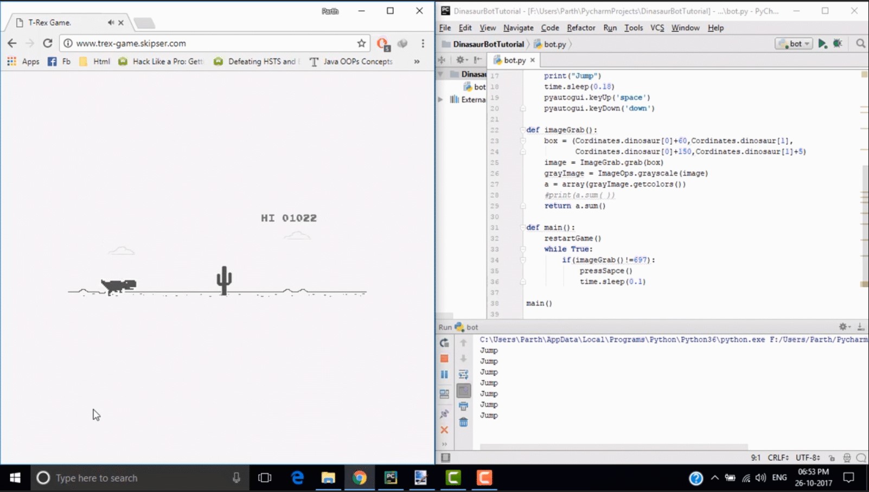869x492 pixels.
Task: Toggle soft-wrap in the Run console
Action: pyautogui.click(x=463, y=375)
